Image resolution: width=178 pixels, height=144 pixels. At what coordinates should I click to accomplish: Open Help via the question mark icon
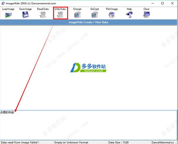pos(129,15)
